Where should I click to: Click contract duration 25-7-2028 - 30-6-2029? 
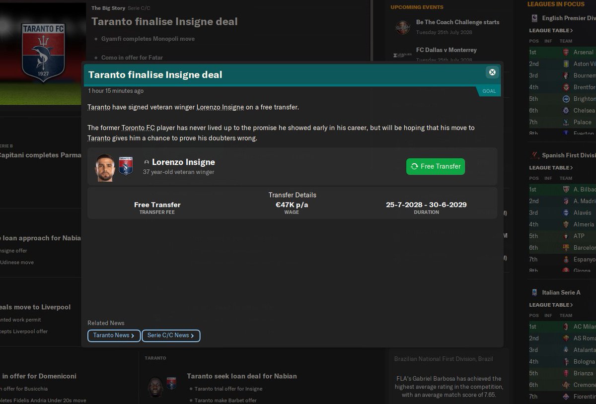426,204
